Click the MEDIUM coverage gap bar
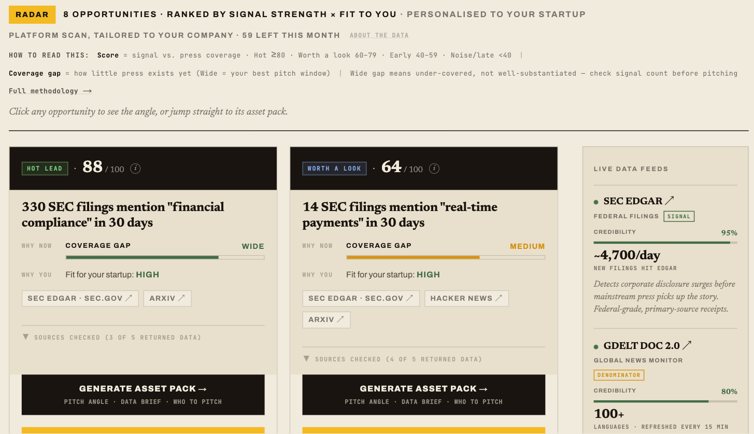Viewport: 754px width, 434px height. (x=446, y=257)
